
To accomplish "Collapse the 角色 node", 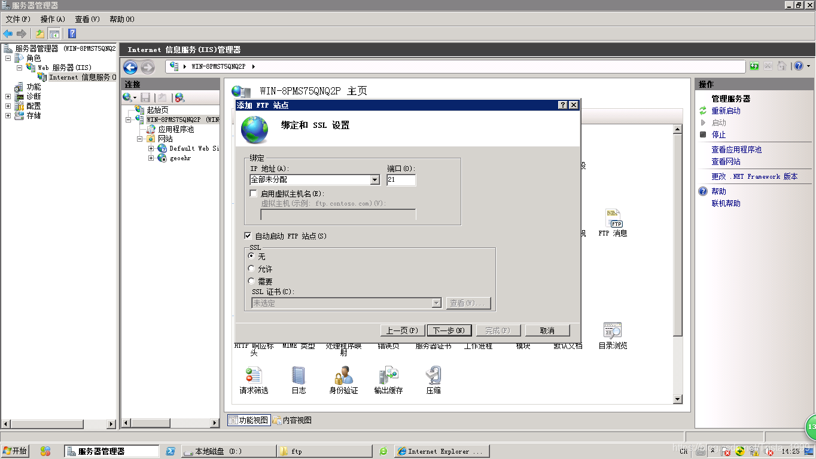I will pyautogui.click(x=8, y=58).
